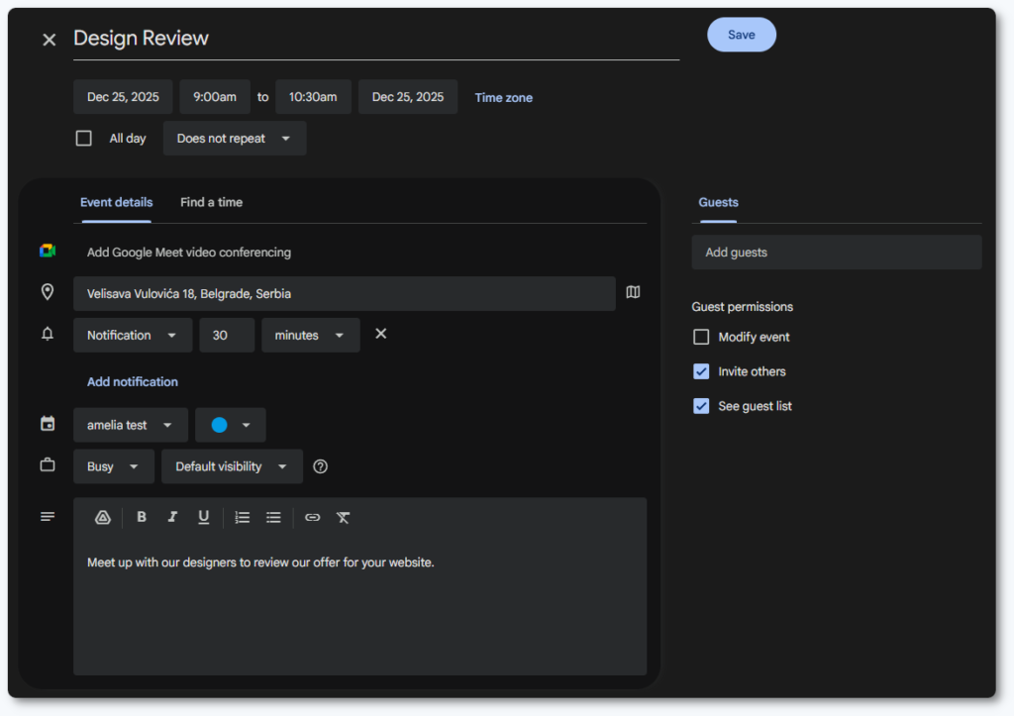This screenshot has height=716, width=1014.
Task: Click the map preview icon beside location
Action: click(634, 292)
